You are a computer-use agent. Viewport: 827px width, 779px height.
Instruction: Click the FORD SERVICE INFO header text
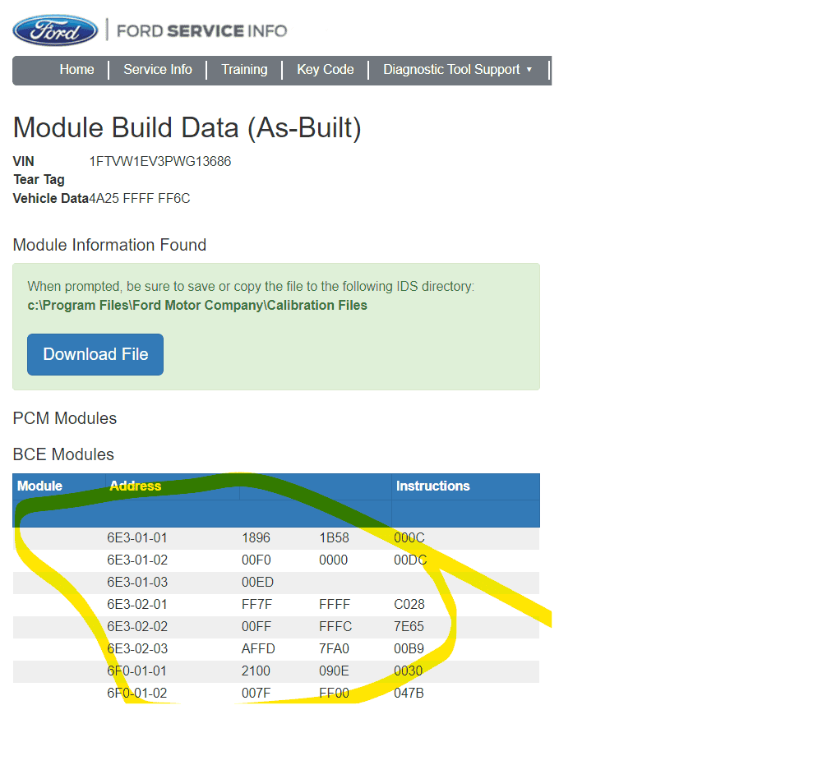pyautogui.click(x=201, y=31)
